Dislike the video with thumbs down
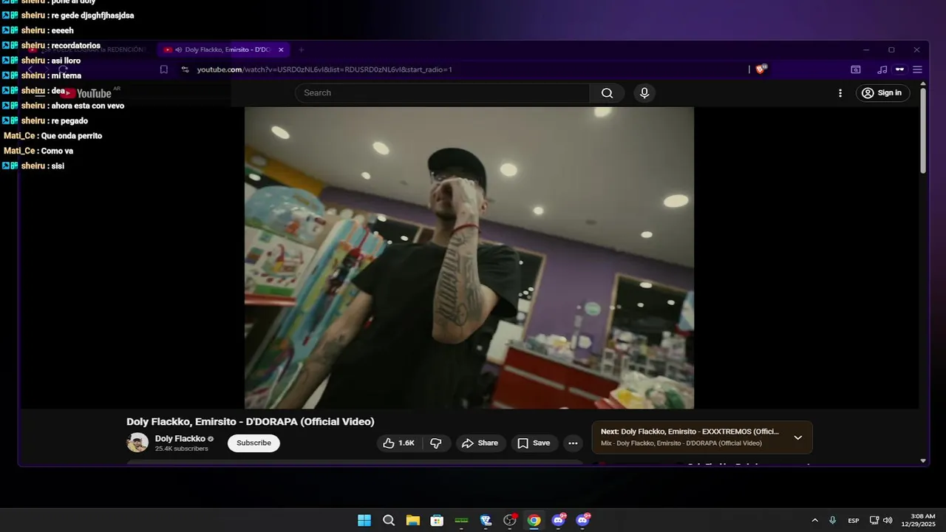The width and height of the screenshot is (946, 532). click(436, 443)
